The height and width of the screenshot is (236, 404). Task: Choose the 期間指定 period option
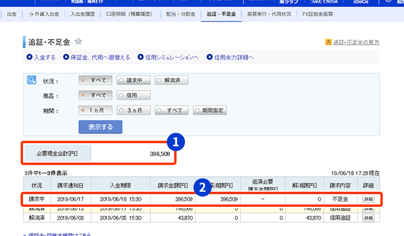coord(210,110)
